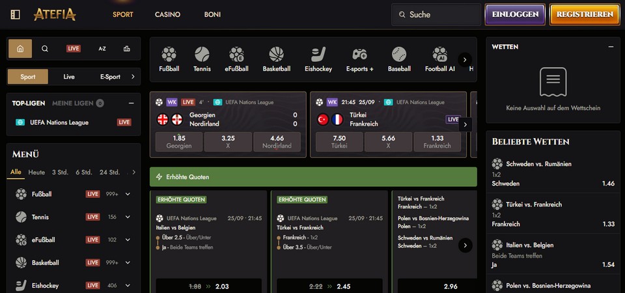Select boosted odds 2.45 for Türkei vs Frankreich
The image size is (625, 293).
pos(329,286)
